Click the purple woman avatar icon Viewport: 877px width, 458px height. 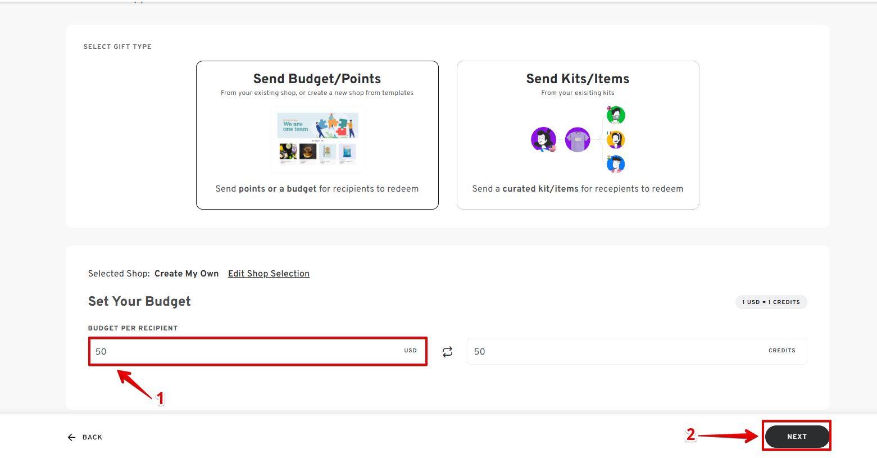543,139
